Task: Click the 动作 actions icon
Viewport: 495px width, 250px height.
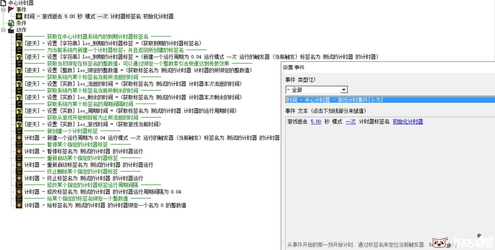Action: [x=11, y=30]
